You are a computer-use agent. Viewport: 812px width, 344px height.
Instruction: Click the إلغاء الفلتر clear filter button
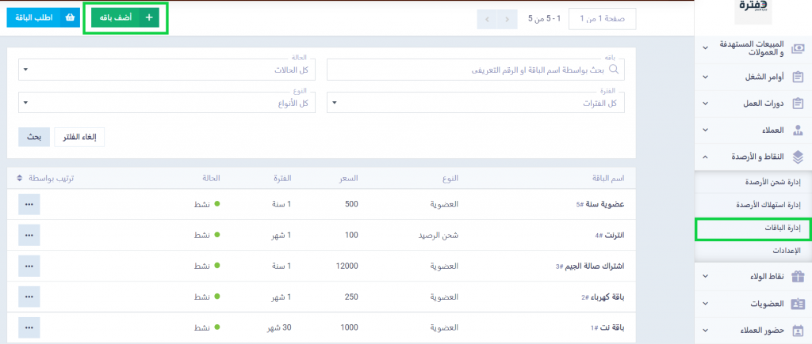[x=79, y=138]
